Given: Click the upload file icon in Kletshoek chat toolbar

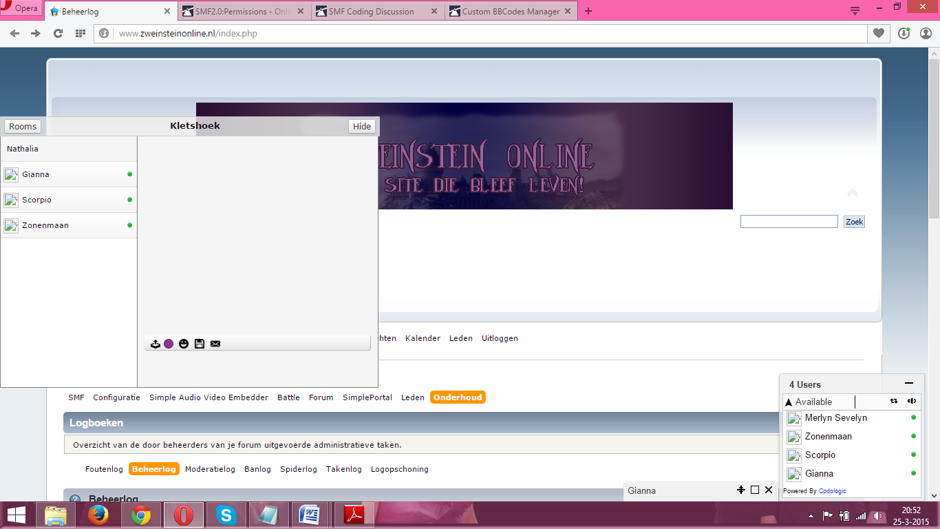Looking at the screenshot, I should (156, 344).
